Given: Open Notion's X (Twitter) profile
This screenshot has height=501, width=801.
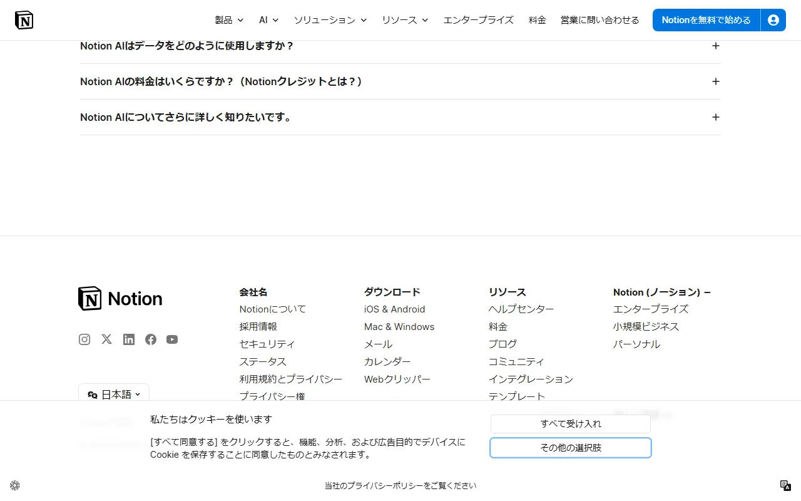Looking at the screenshot, I should click(106, 339).
